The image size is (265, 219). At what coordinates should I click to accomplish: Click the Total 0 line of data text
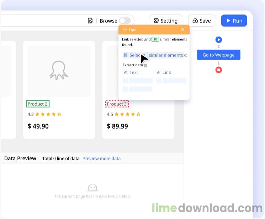point(61,158)
